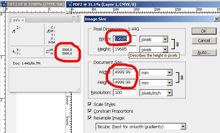Click the first eyedropper readout icon
Image resolution: width=220 pixels, height=133 pixels.
coord(14,31)
